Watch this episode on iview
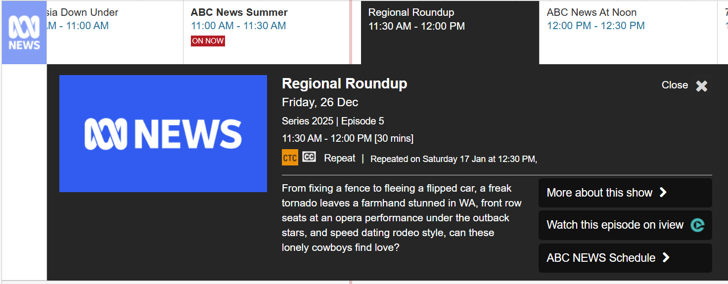 pos(615,225)
